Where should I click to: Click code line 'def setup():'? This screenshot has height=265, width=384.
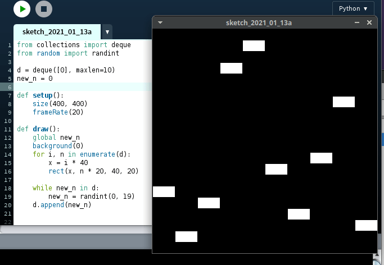click(x=40, y=95)
